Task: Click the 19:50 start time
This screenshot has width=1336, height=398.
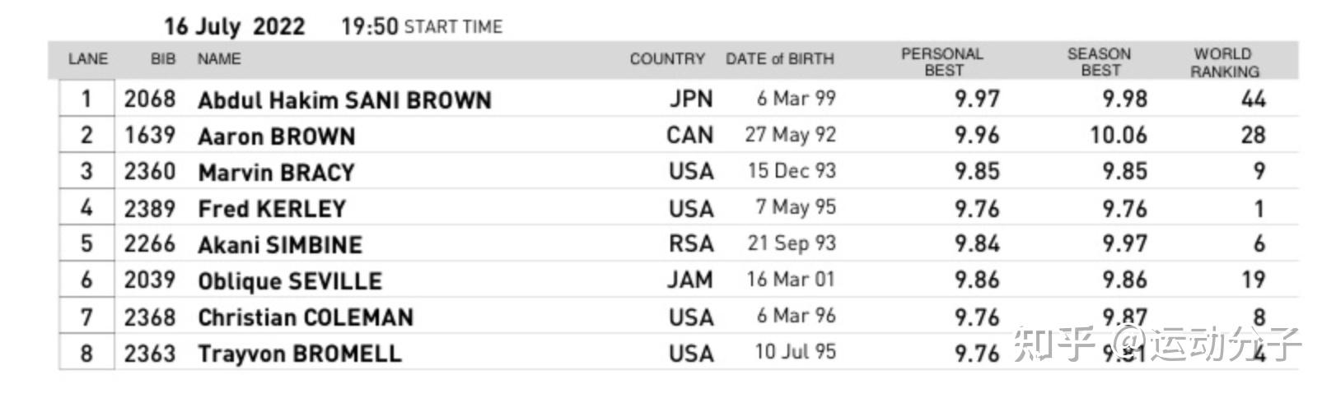Action: tap(369, 26)
